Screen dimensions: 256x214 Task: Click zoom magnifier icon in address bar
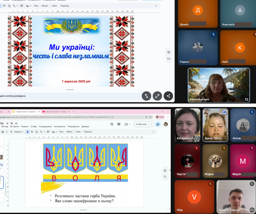pos(146,117)
